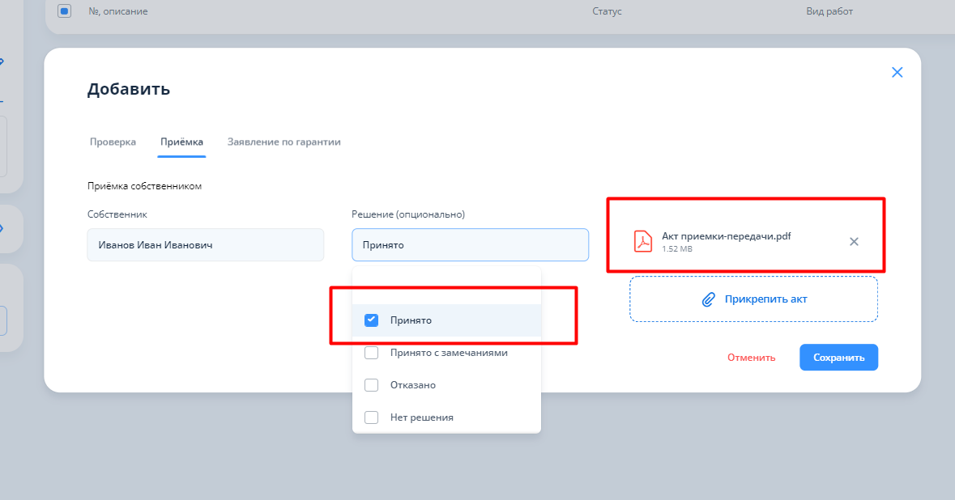Select the Приёмка tab
Screen dimensions: 955x500
[181, 142]
